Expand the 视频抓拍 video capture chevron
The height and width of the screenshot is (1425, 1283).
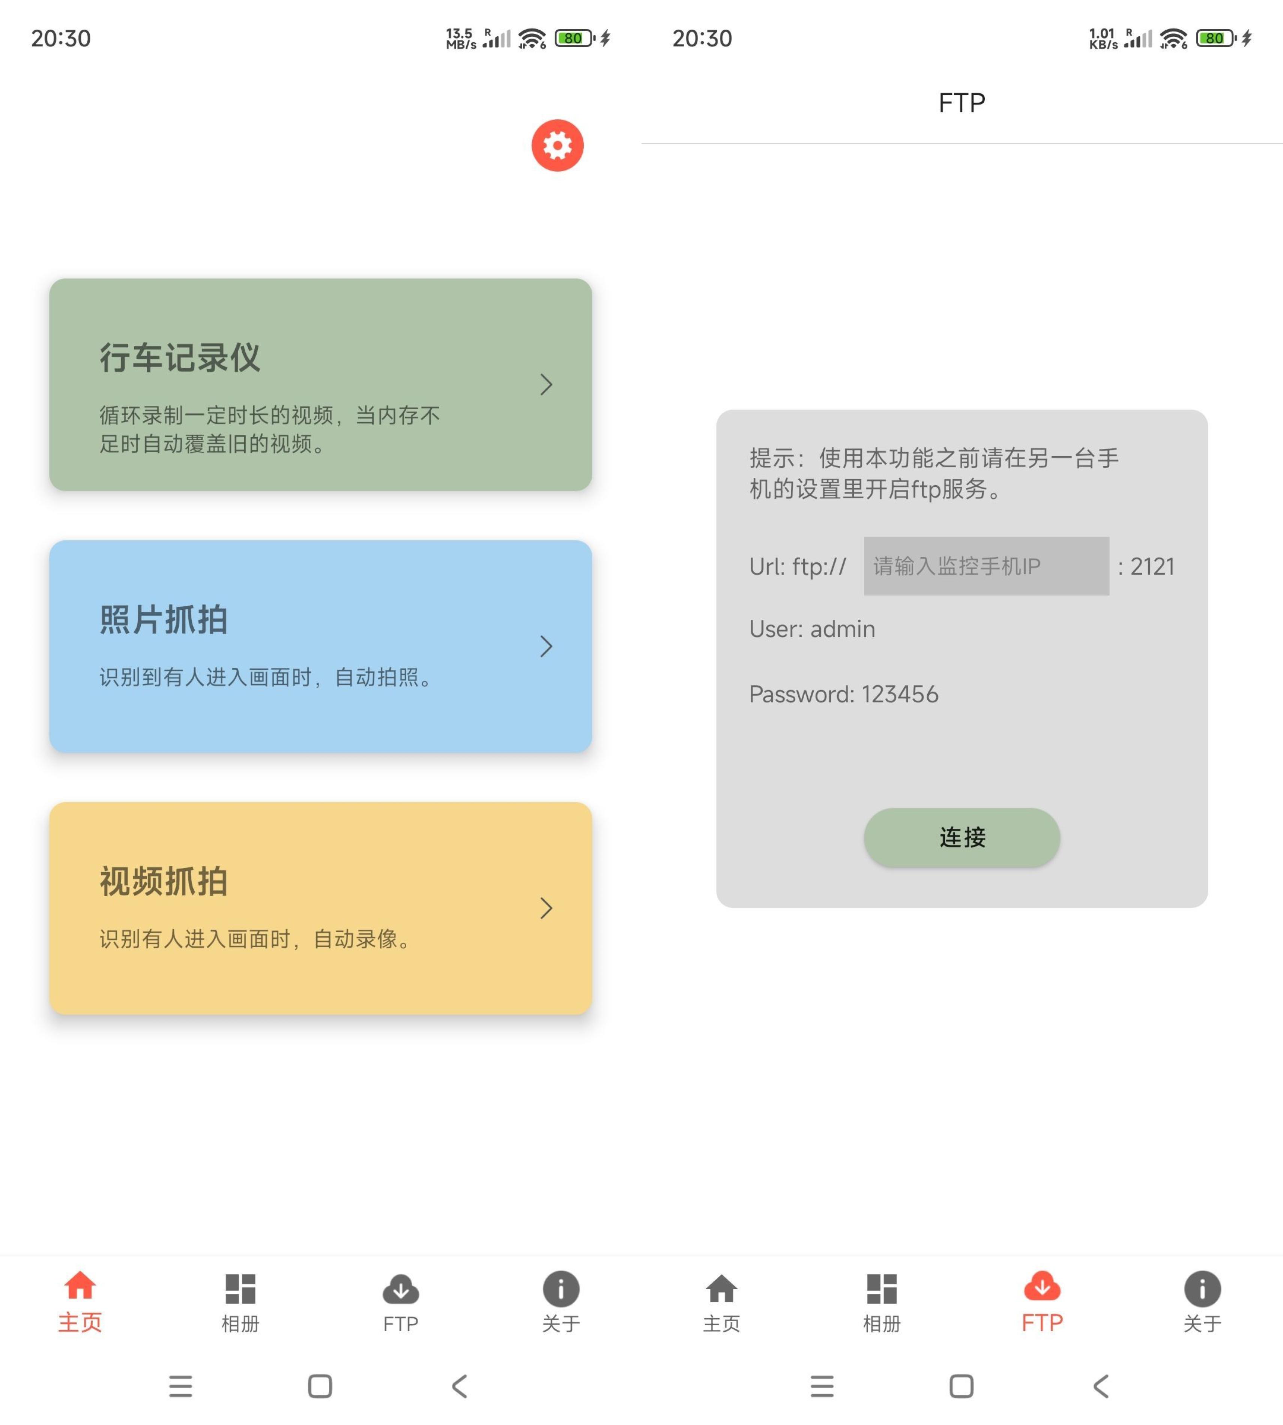click(x=546, y=908)
